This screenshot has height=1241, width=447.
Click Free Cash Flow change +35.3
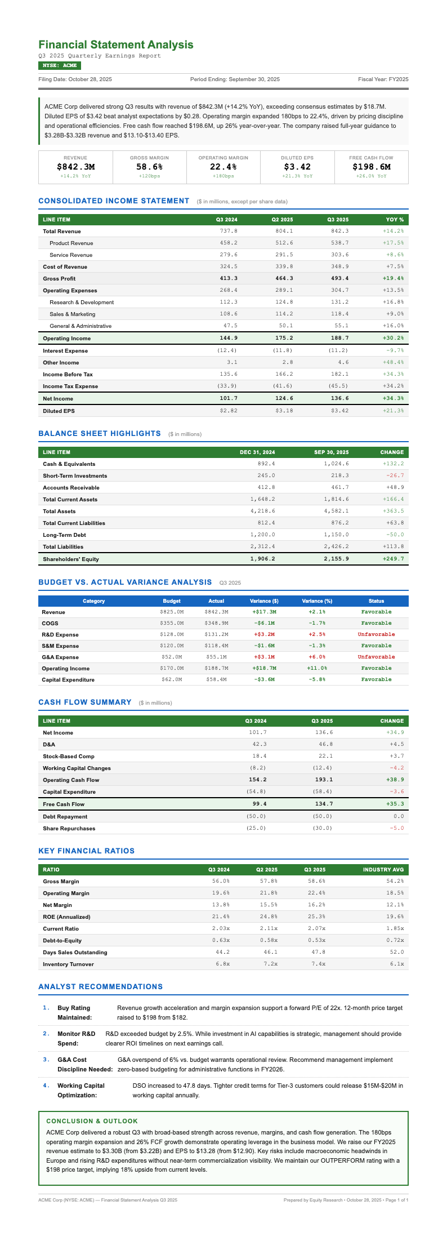[x=395, y=804]
